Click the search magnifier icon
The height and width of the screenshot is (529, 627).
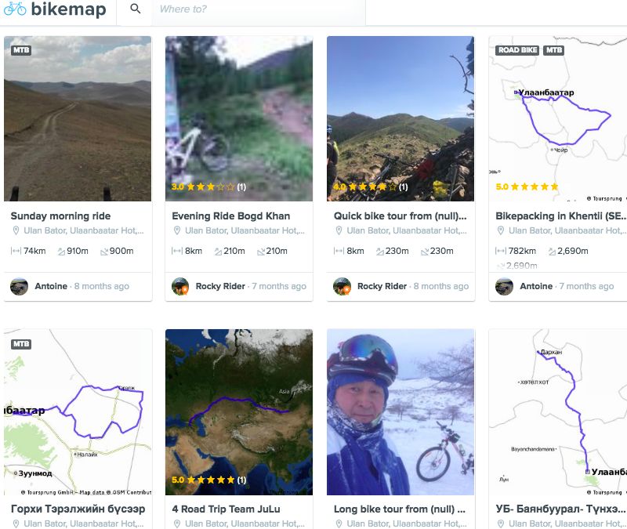(x=136, y=9)
